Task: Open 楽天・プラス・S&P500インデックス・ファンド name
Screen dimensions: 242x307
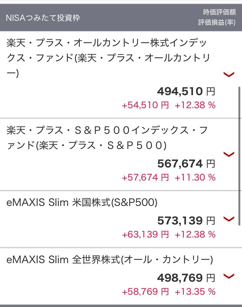Action: [x=107, y=138]
